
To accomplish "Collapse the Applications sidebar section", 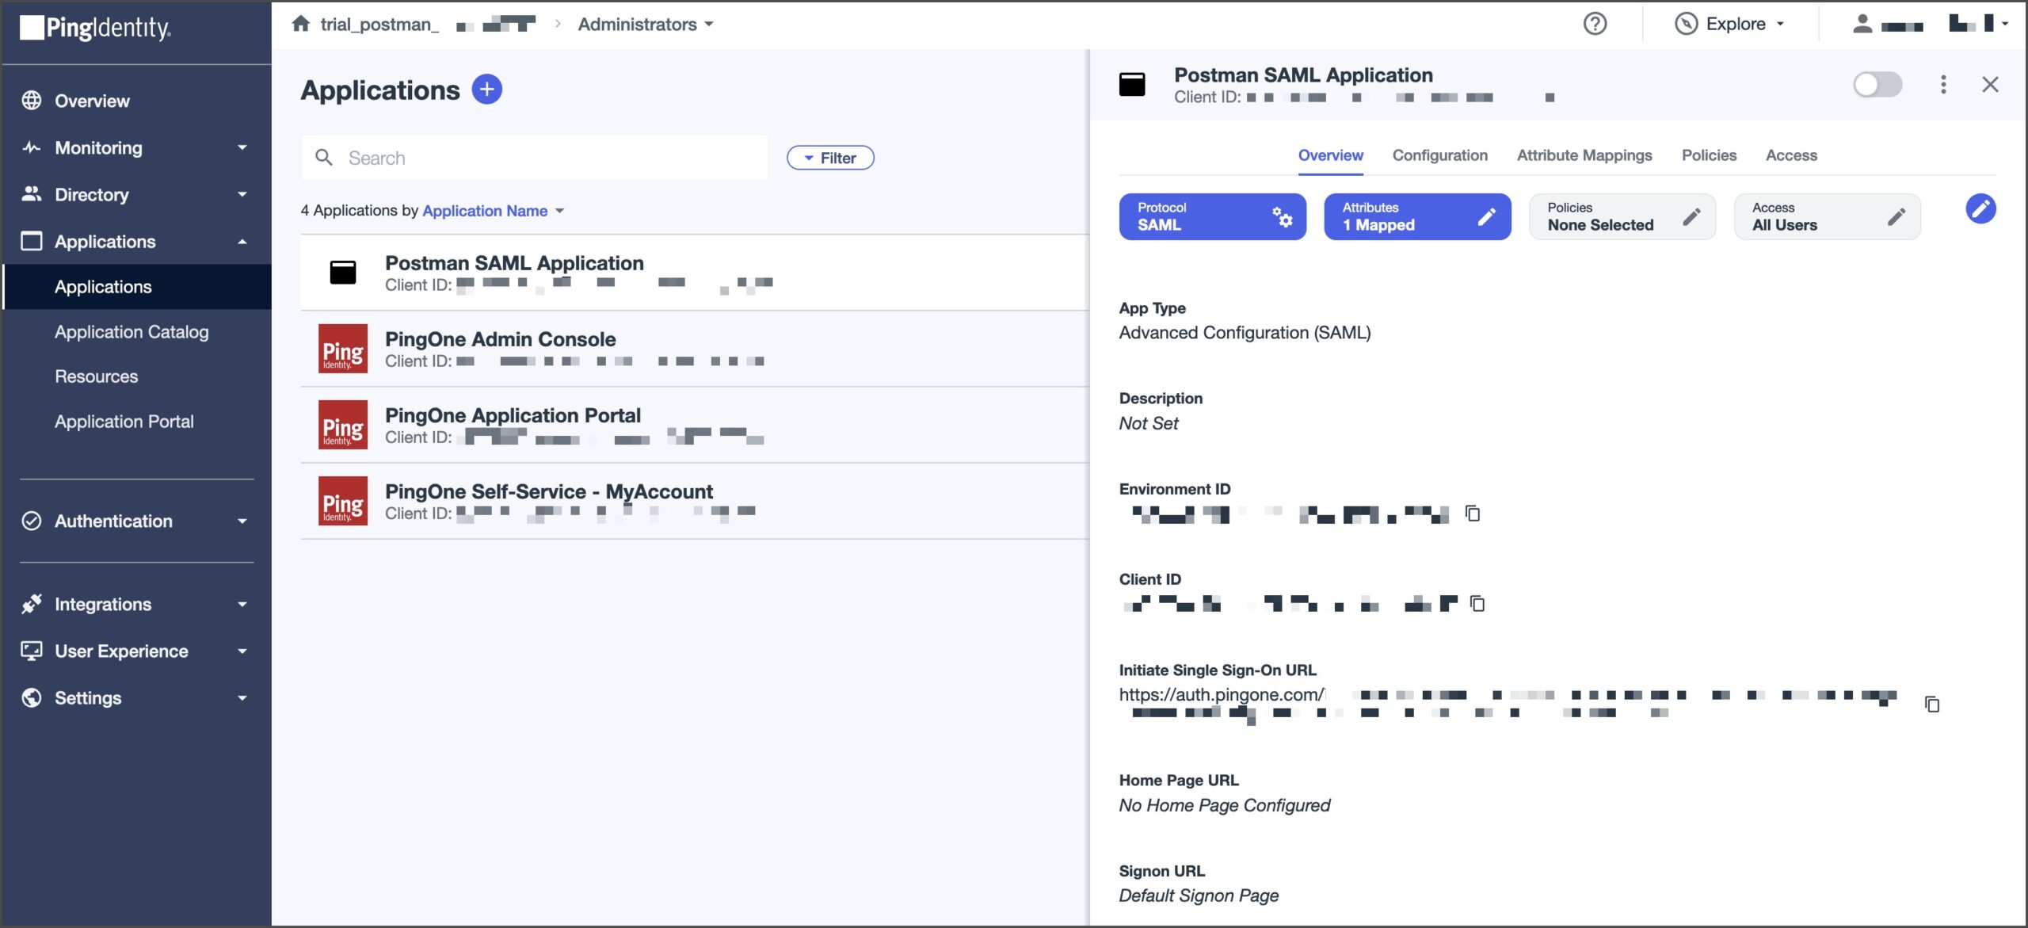I will pyautogui.click(x=242, y=241).
